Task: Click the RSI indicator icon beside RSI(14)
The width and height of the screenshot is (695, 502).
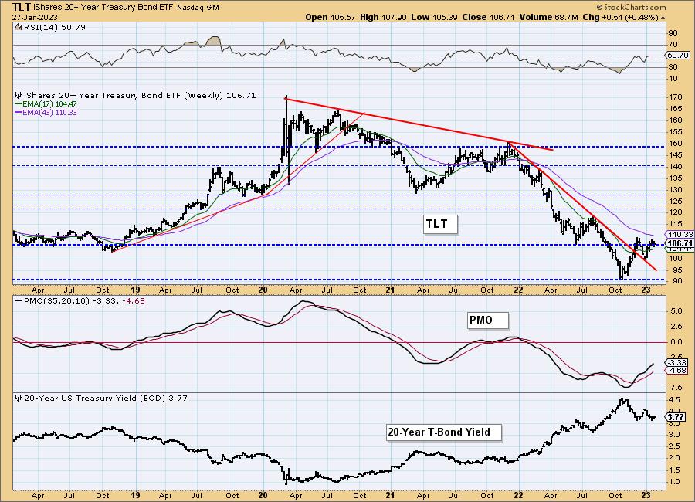Action: (18, 28)
